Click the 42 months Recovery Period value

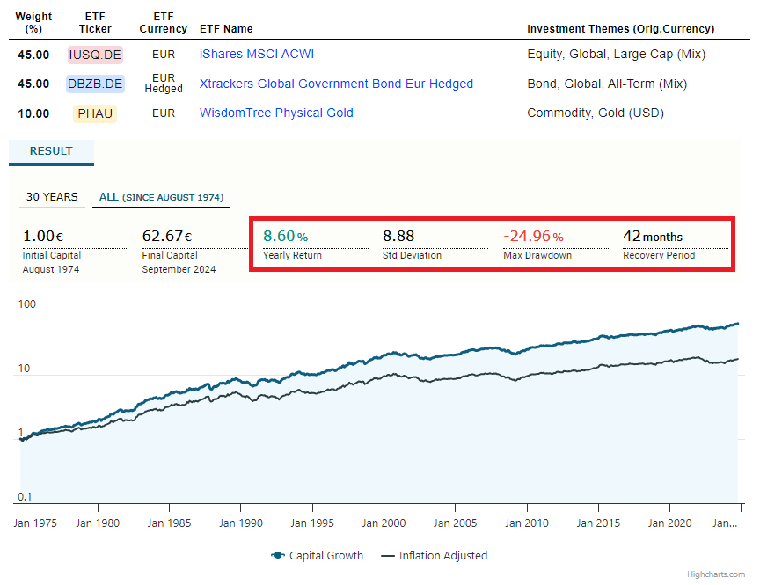coord(653,236)
